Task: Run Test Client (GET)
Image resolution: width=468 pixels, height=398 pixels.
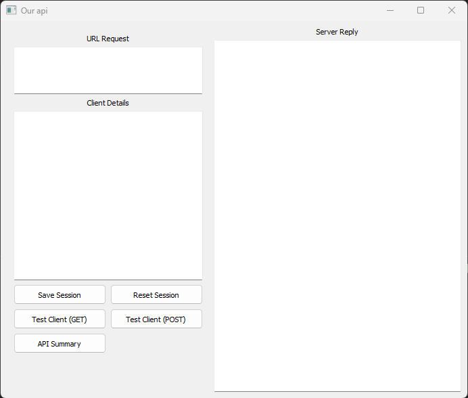Action: 60,319
